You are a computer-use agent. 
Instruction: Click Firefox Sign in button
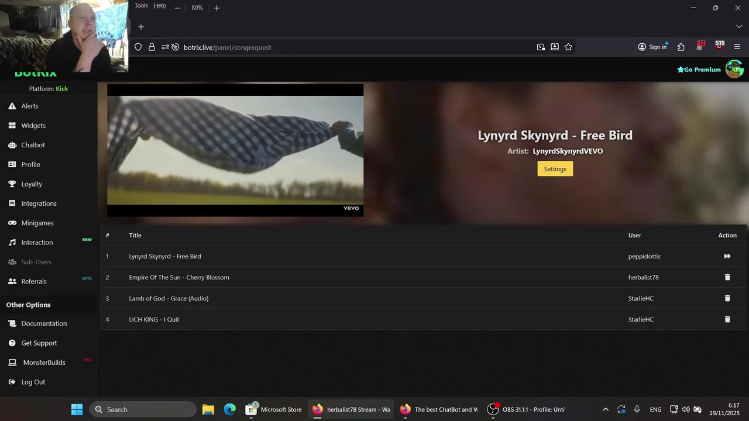pyautogui.click(x=652, y=47)
